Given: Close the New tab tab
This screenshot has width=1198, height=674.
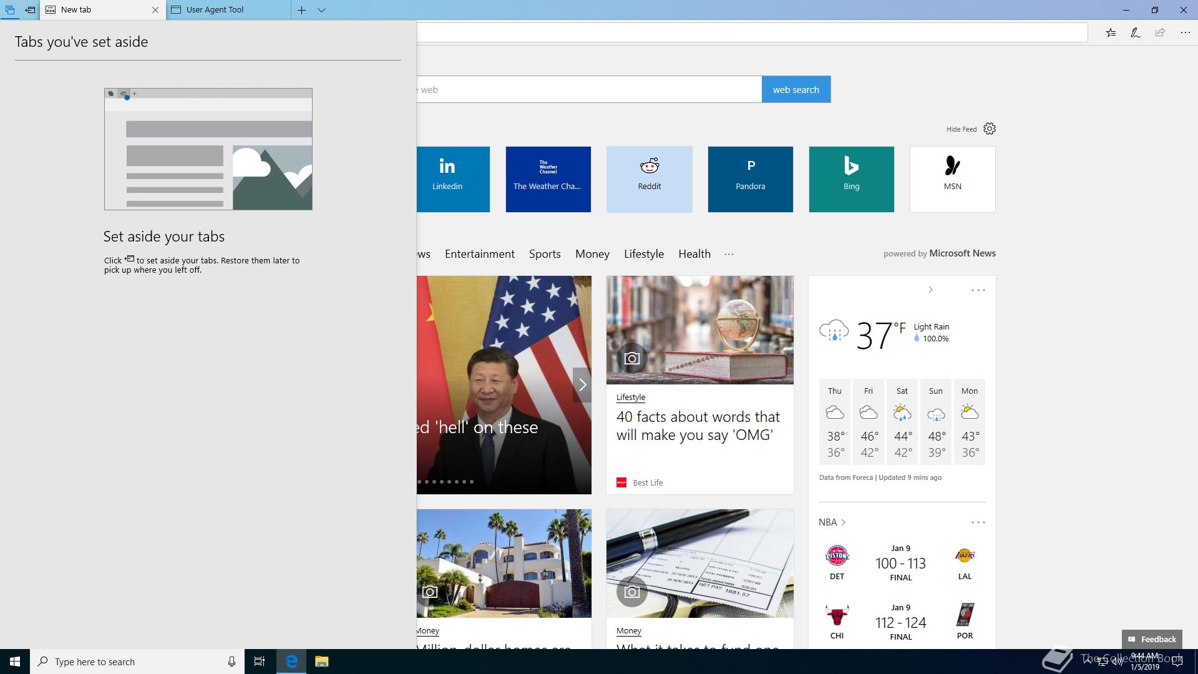Looking at the screenshot, I should coord(155,10).
